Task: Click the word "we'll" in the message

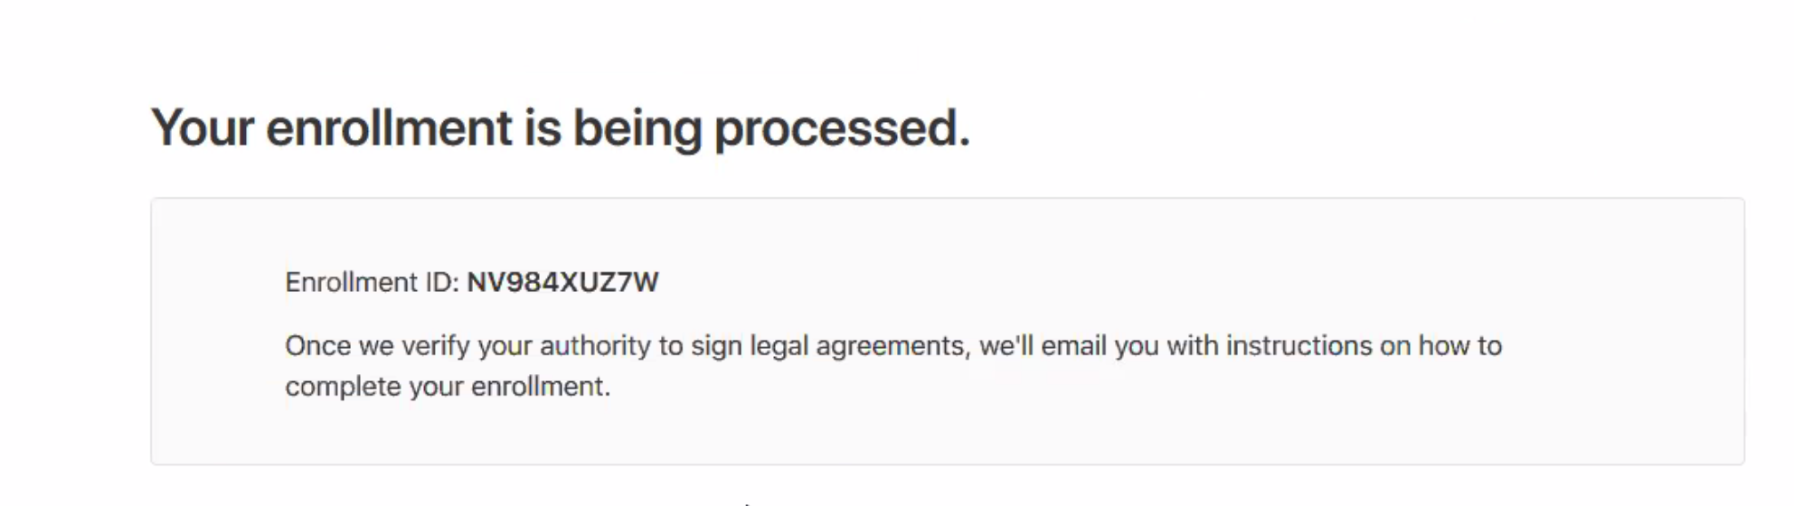Action: (x=1006, y=346)
